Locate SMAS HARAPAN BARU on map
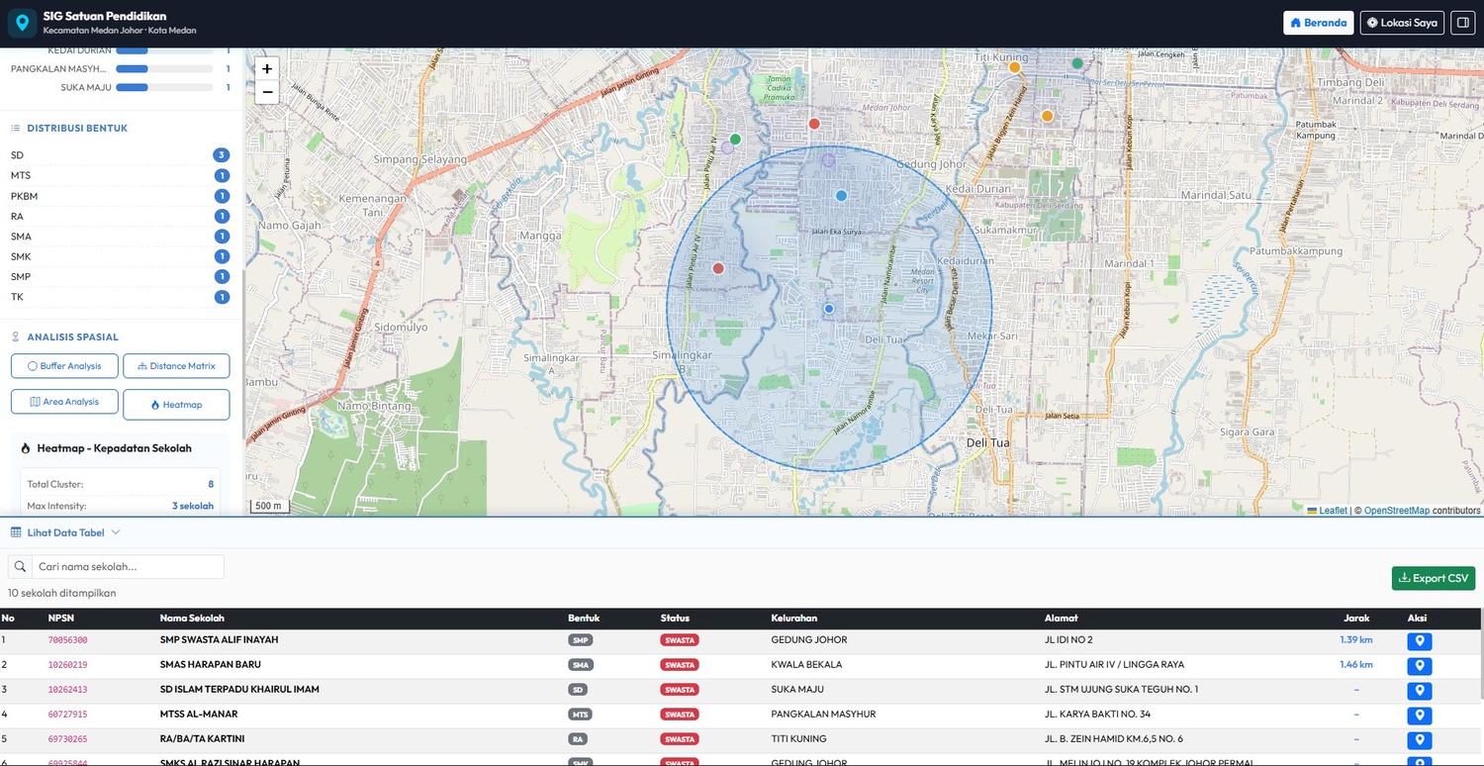Screen dimensions: 1484x766 [1419, 666]
